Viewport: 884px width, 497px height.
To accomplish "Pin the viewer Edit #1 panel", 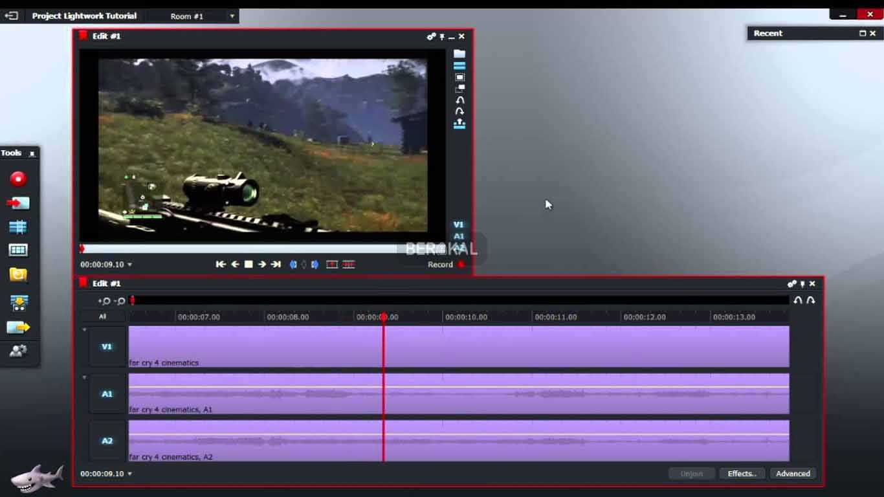I will [x=443, y=37].
